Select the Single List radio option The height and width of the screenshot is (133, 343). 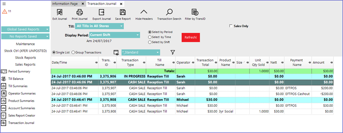click(x=54, y=52)
